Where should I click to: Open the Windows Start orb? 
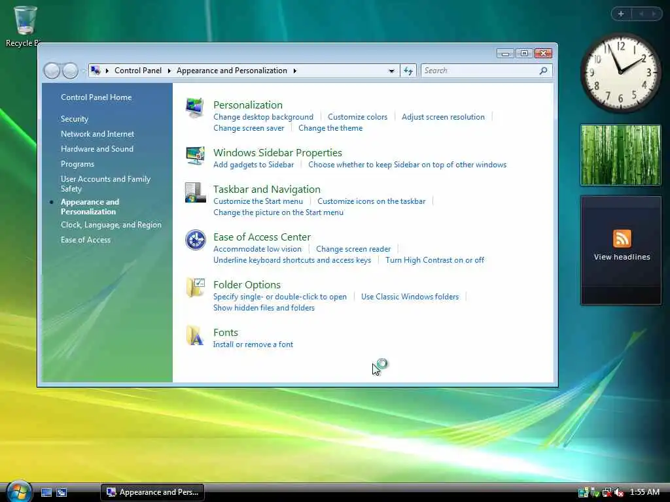click(18, 492)
